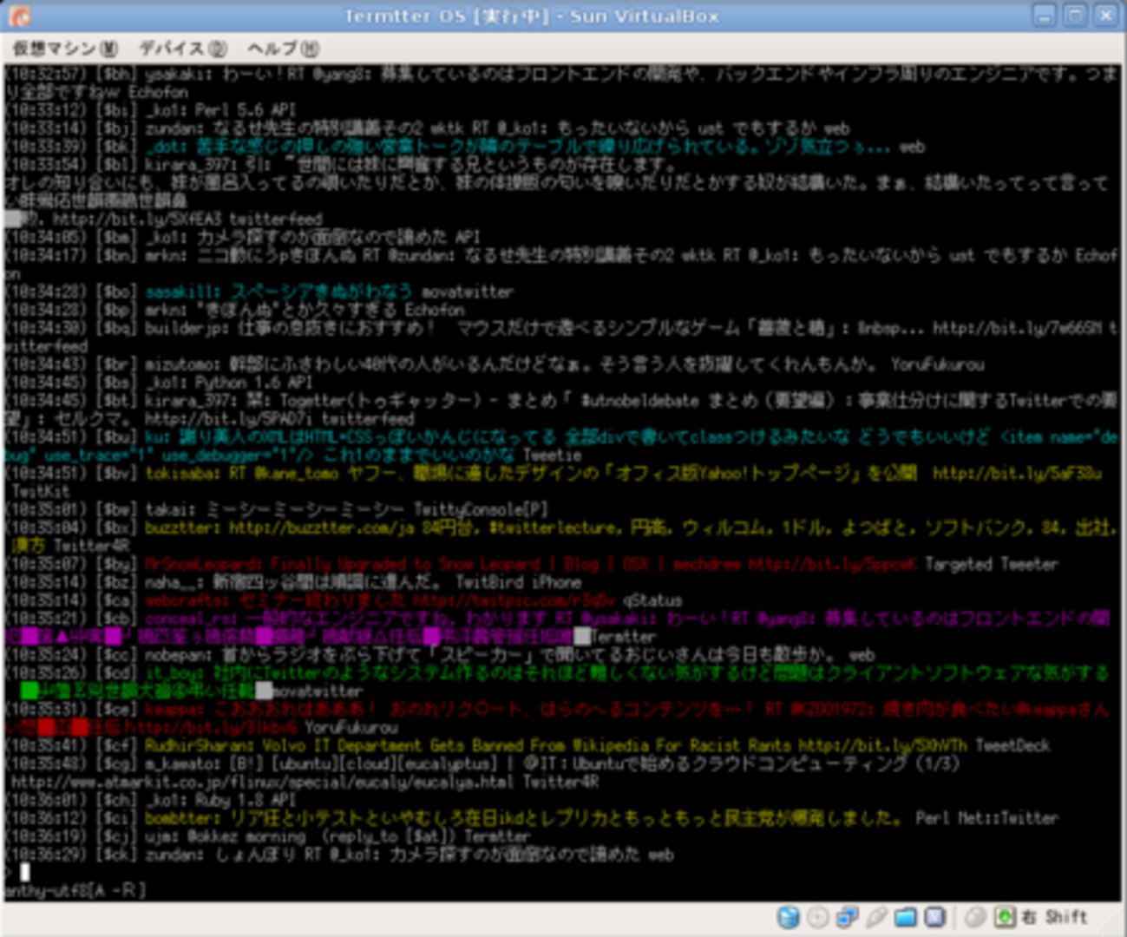
Task: Open the 仮想マシン menu
Action: pos(65,48)
